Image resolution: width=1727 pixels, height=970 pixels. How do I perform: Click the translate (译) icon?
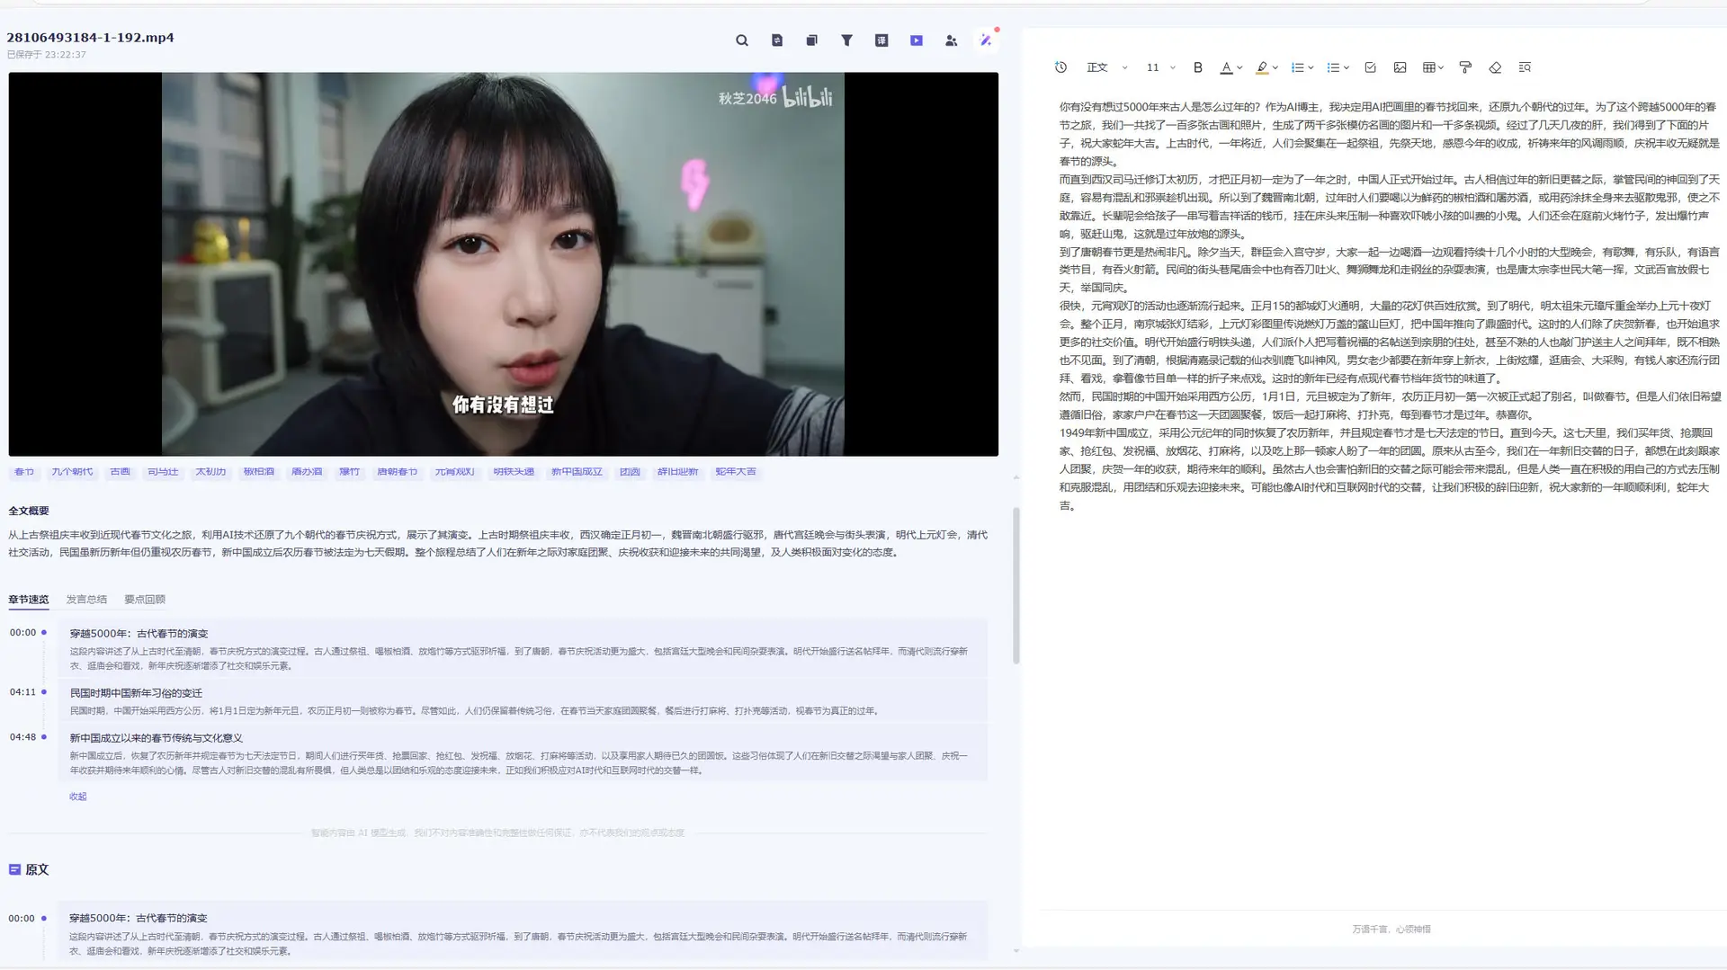881,40
